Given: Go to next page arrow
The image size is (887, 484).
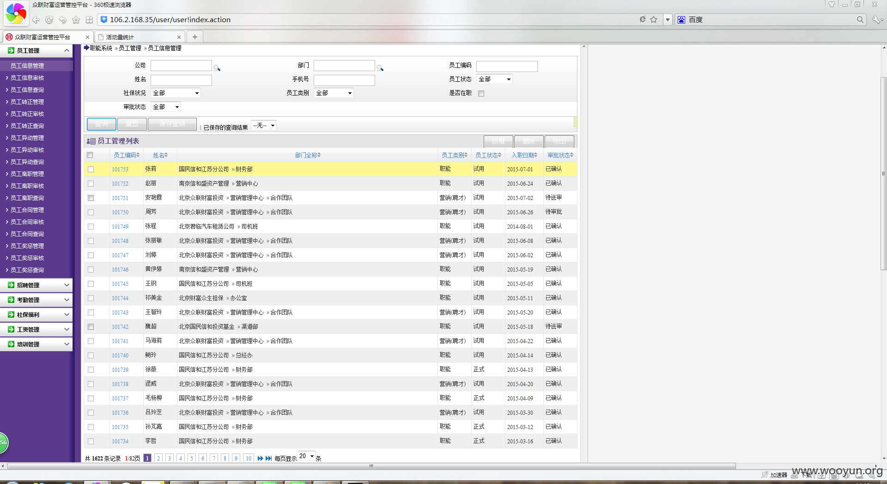Looking at the screenshot, I should (260, 458).
